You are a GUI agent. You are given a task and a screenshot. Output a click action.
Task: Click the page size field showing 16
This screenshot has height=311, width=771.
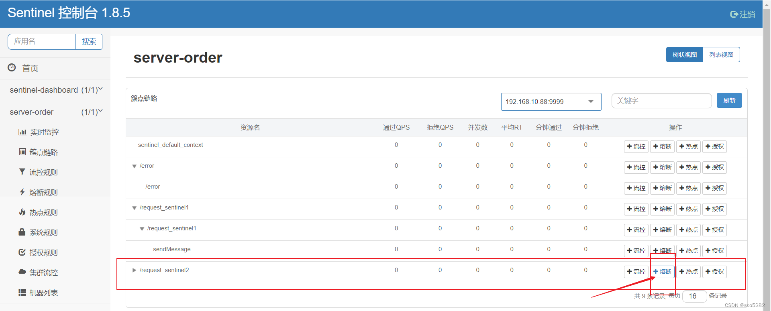click(694, 296)
